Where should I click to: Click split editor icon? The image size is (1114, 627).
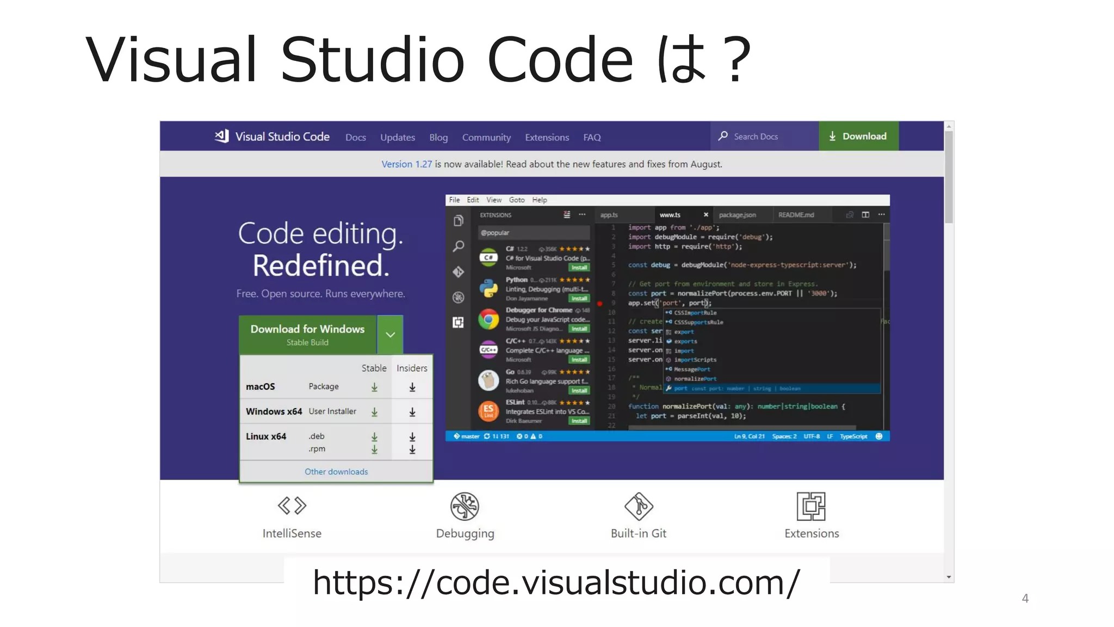pos(865,214)
